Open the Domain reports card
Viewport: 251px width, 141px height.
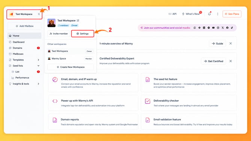(x=93, y=122)
